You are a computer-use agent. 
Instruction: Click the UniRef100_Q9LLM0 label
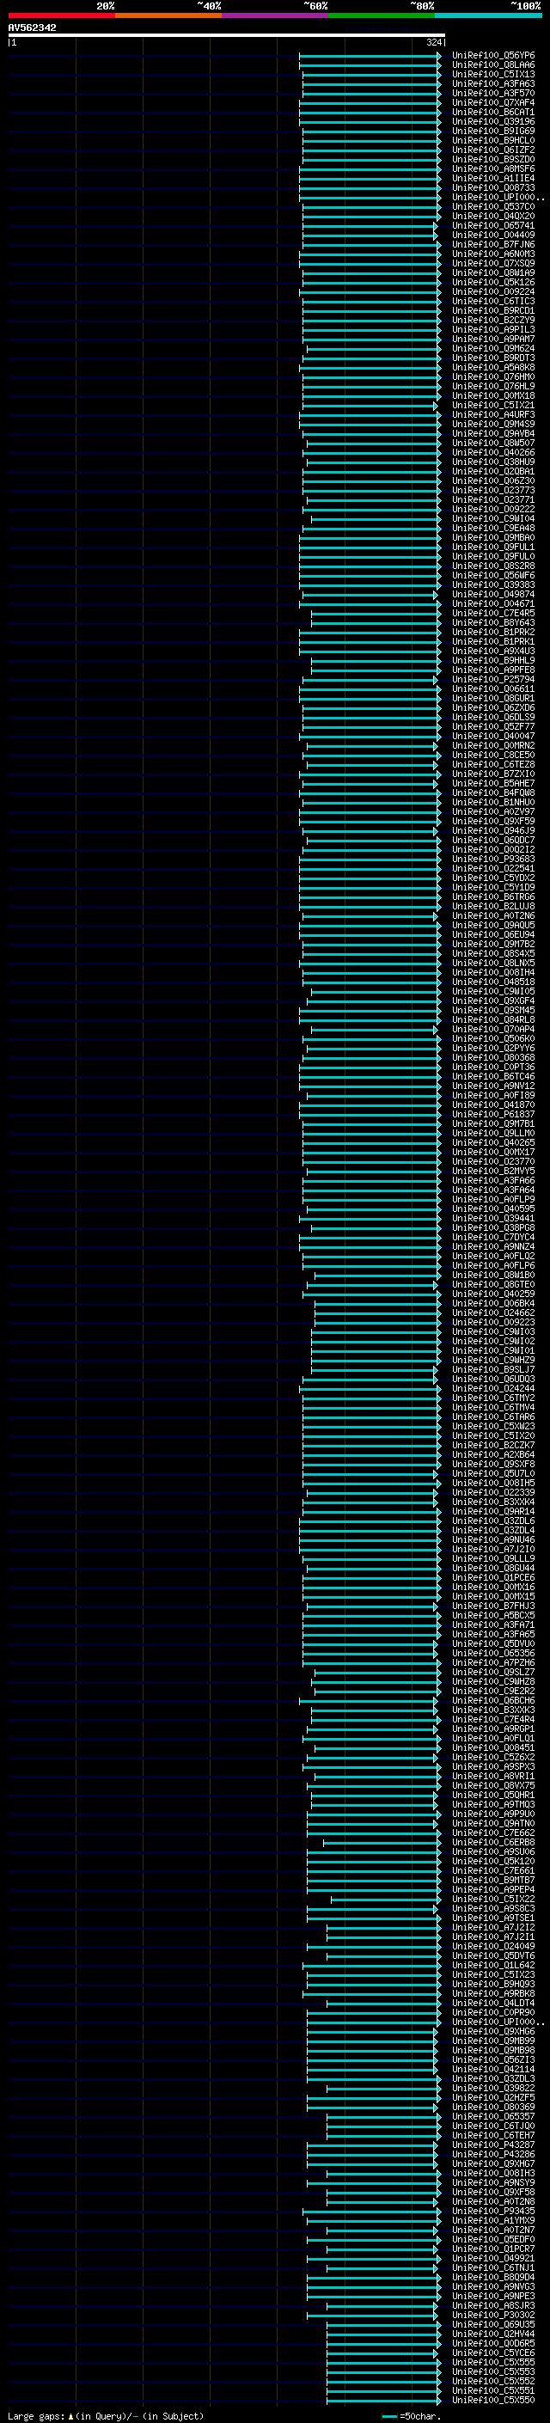pyautogui.click(x=493, y=1133)
